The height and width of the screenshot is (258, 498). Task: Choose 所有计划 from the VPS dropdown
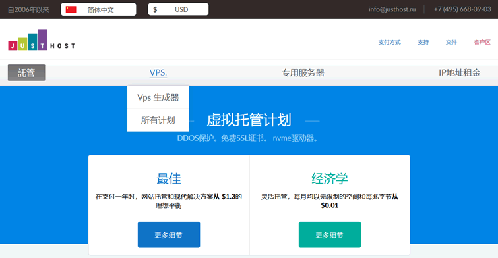[158, 120]
